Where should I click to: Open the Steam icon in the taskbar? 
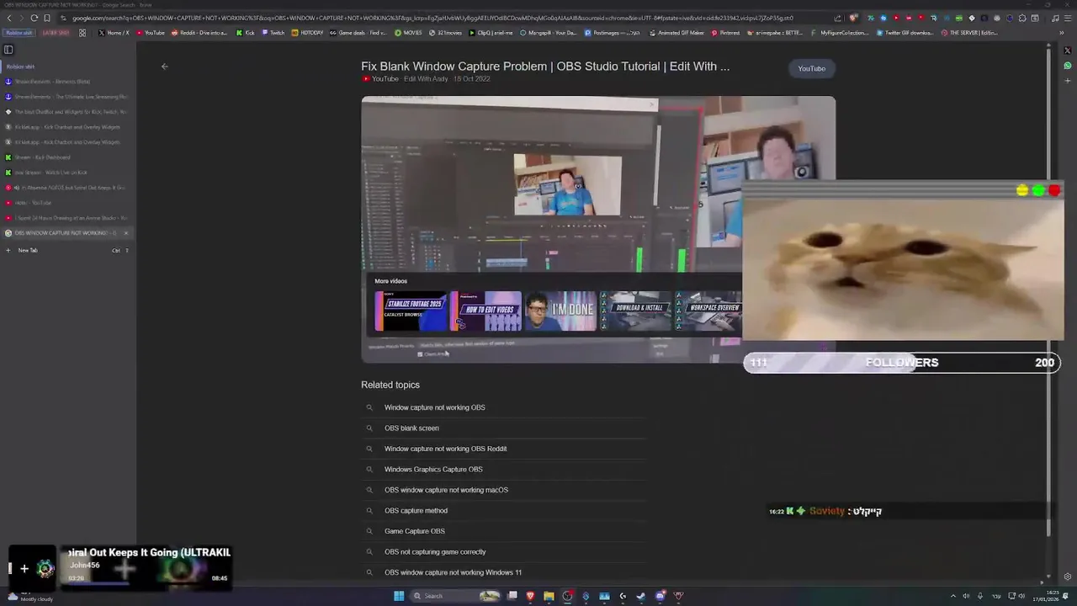coord(641,596)
